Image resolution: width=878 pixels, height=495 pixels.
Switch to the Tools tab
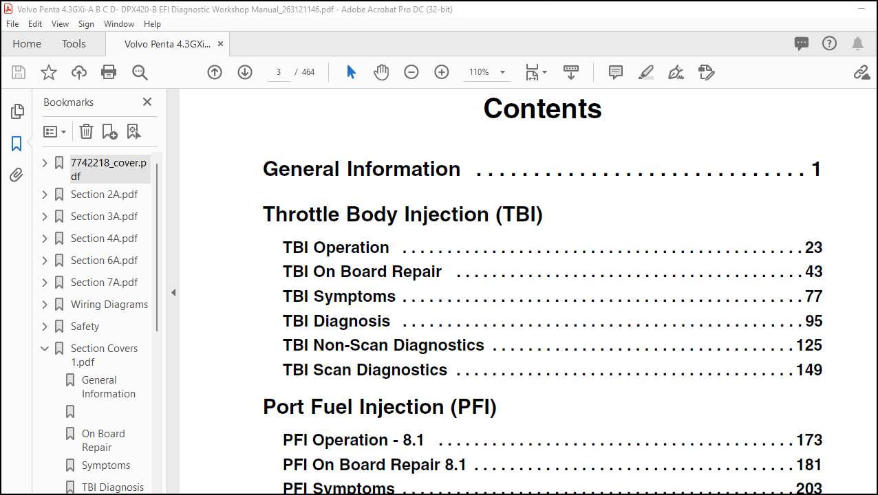tap(74, 43)
